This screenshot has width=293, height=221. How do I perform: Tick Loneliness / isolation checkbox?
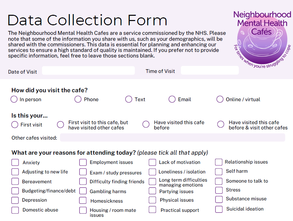[x=152, y=172]
